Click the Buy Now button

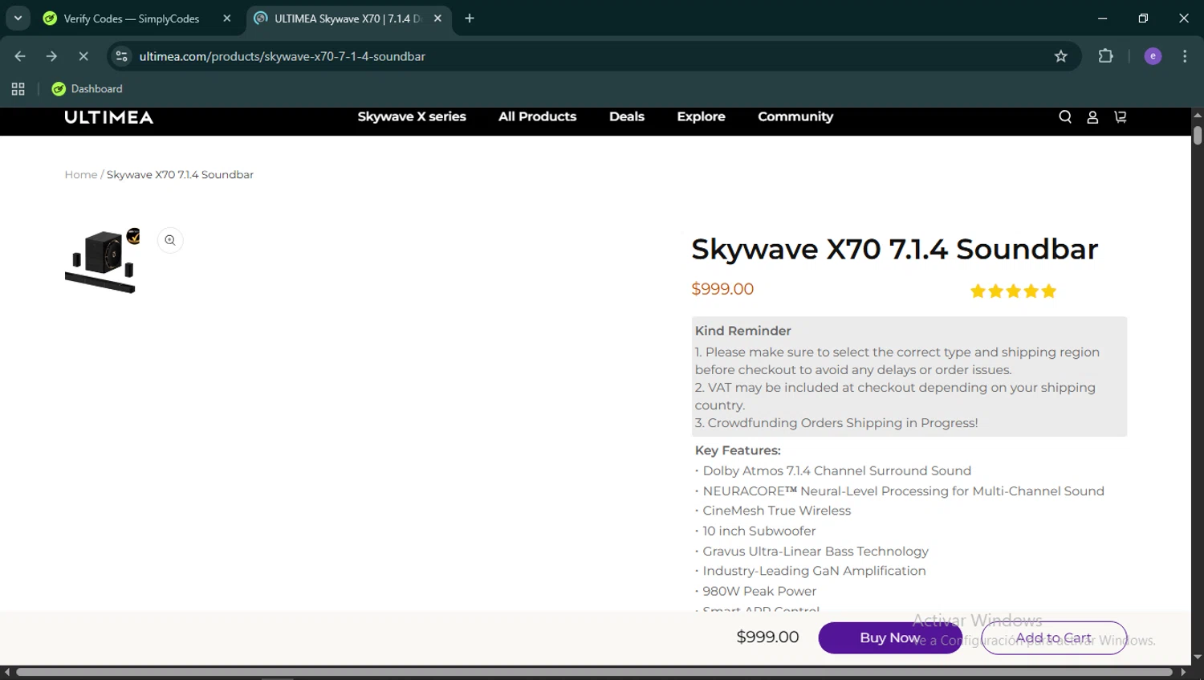[890, 637]
